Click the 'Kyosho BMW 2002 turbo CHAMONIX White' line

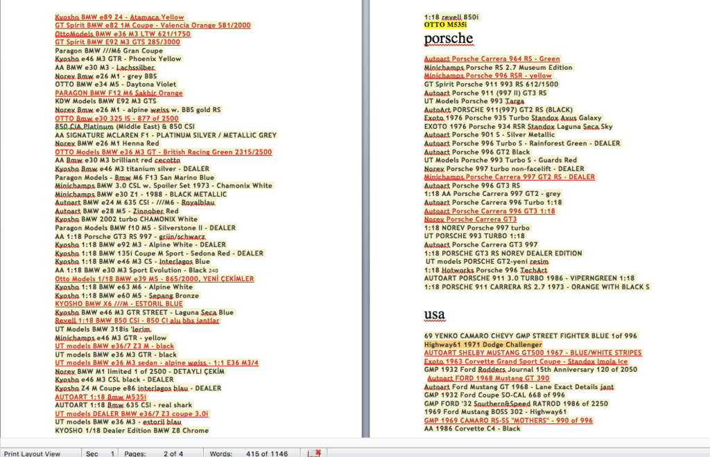[x=126, y=219]
